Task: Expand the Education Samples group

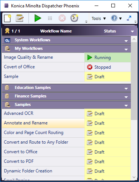Action: point(126,89)
